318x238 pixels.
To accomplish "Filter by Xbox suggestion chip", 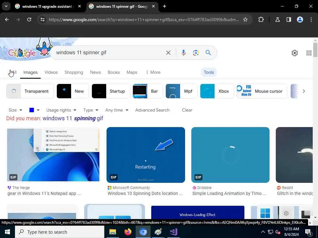I will pyautogui.click(x=217, y=91).
